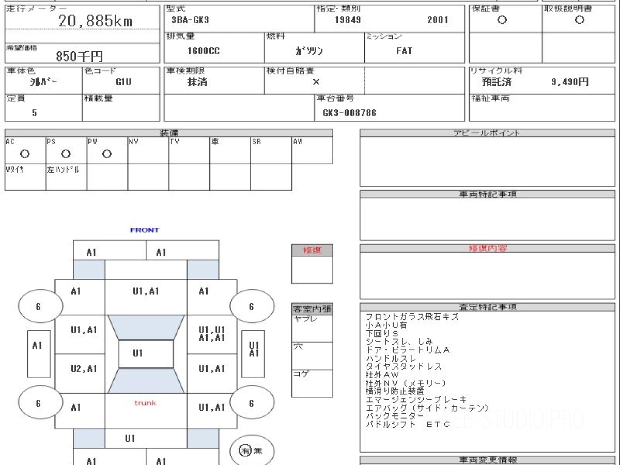Click the ガソリン fuel type value

tap(309, 51)
